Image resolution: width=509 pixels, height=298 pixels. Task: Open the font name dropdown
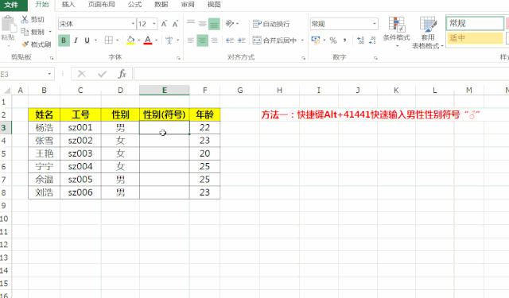[133, 24]
